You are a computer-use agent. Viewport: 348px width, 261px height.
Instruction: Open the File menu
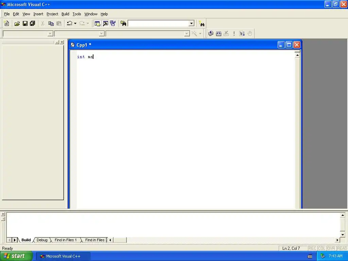coord(7,14)
